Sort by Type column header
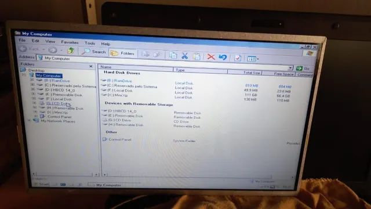 200,70
